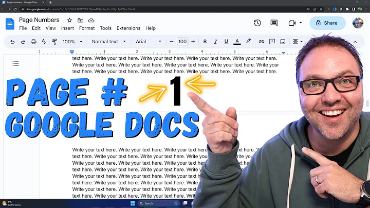This screenshot has width=370, height=208.
Task: Collapse the toolbar with up chevron
Action: tap(355, 42)
